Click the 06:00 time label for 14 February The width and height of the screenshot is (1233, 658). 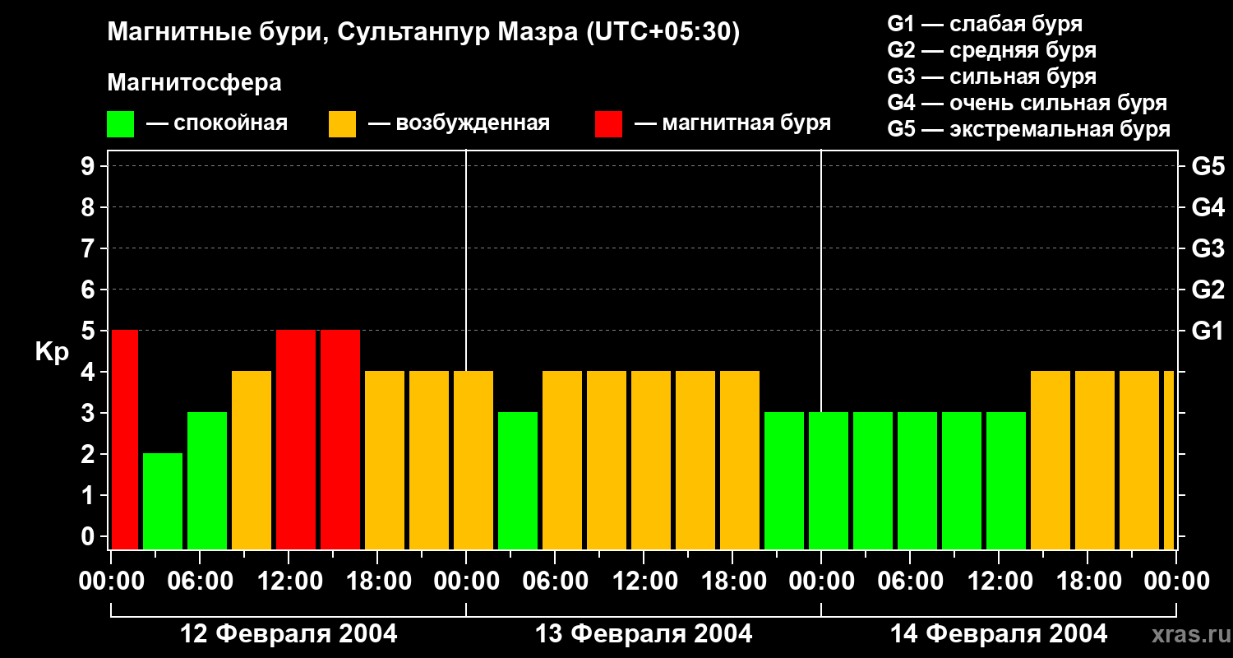pyautogui.click(x=910, y=581)
